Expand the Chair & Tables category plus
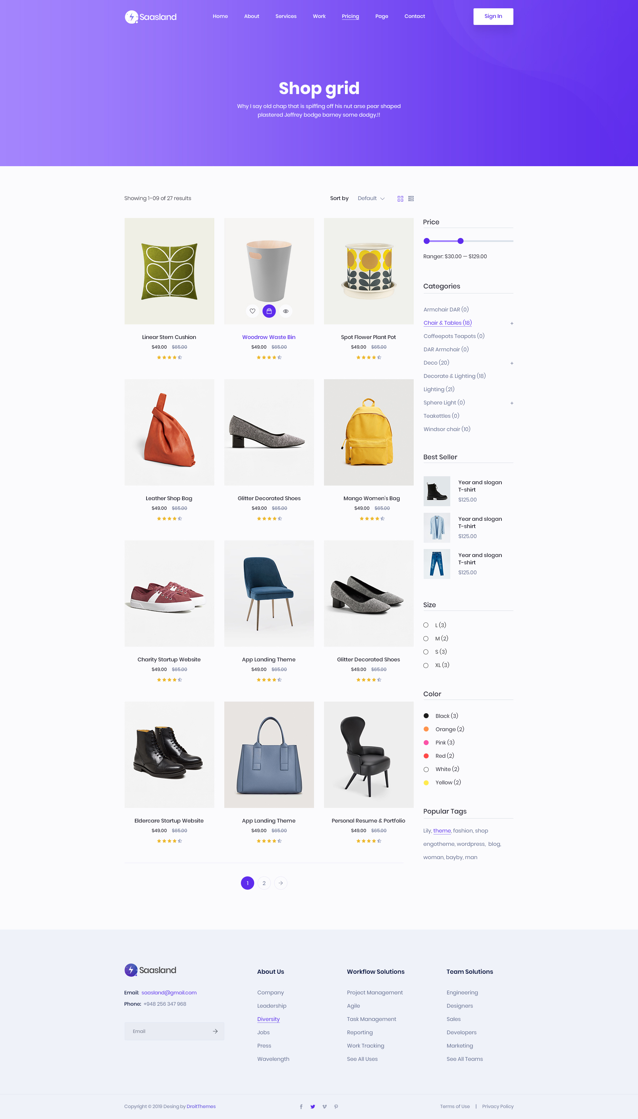The width and height of the screenshot is (638, 1119). (x=512, y=323)
